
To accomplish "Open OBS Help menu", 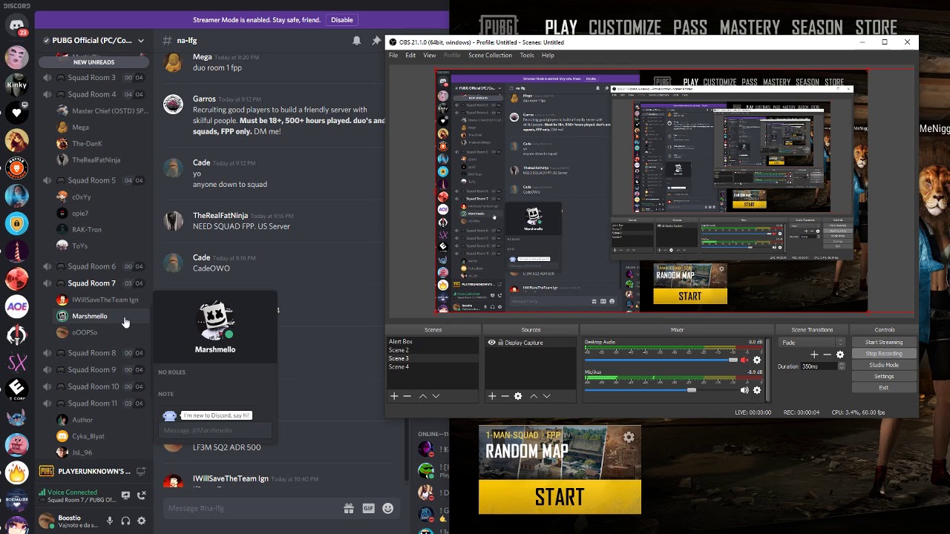I will (548, 56).
